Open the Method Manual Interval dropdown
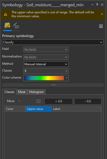 [x=46, y=64]
